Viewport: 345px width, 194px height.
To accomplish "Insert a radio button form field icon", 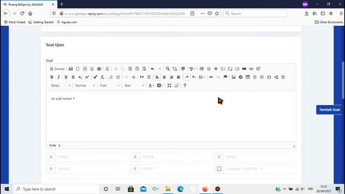I will click(x=216, y=69).
